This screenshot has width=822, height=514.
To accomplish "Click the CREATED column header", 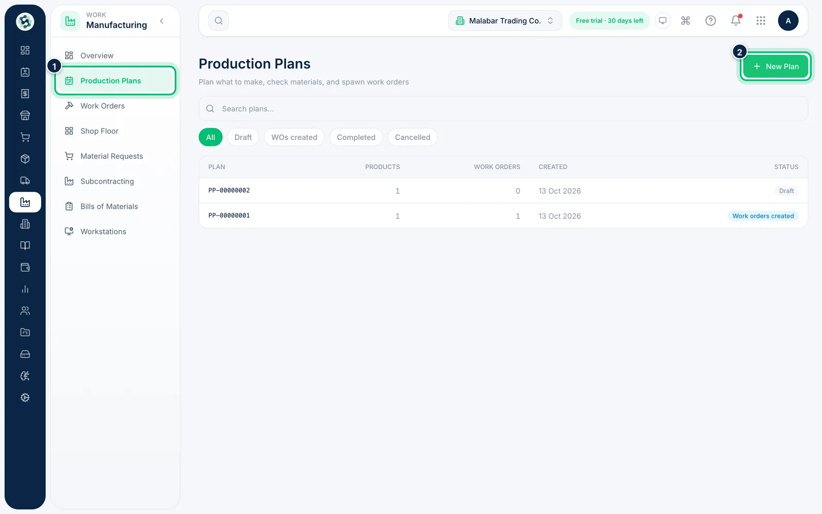I will (x=553, y=167).
